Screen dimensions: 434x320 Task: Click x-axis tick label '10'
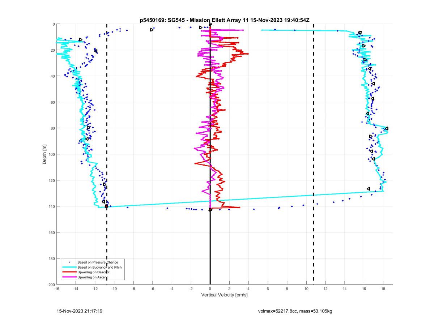click(306, 289)
